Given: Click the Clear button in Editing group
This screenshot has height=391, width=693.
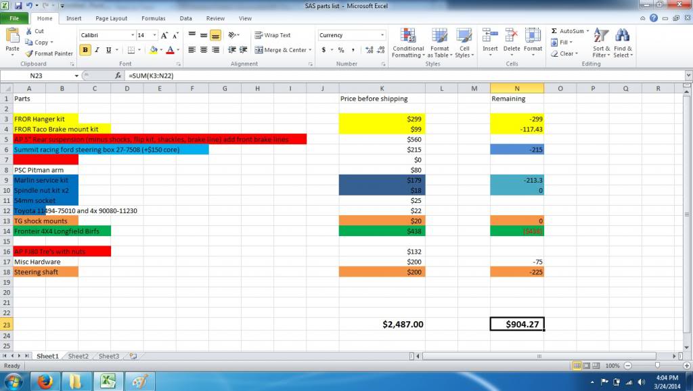Looking at the screenshot, I should [564, 53].
